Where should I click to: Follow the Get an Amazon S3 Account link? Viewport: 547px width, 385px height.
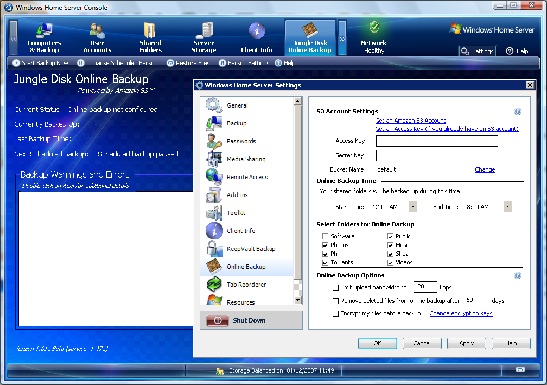pos(410,121)
